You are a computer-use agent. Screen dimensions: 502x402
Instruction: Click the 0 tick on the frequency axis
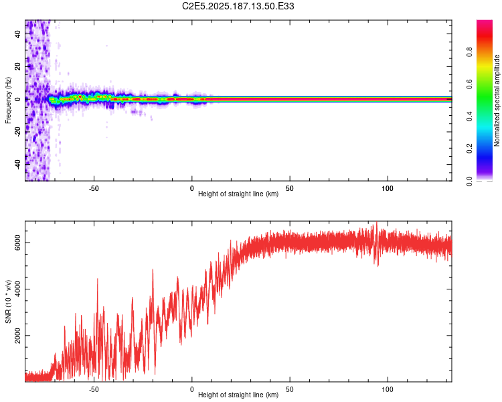click(x=18, y=99)
